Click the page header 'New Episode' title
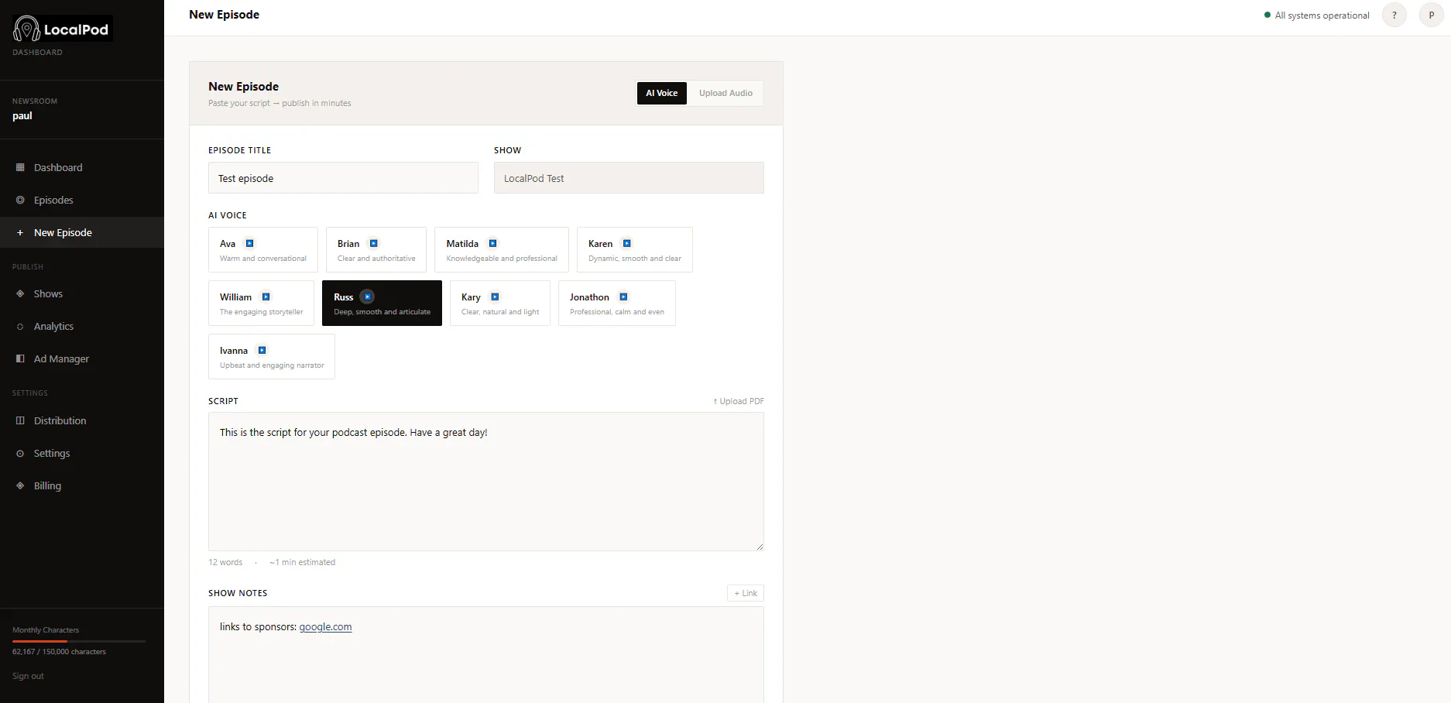The image size is (1451, 703). [224, 15]
